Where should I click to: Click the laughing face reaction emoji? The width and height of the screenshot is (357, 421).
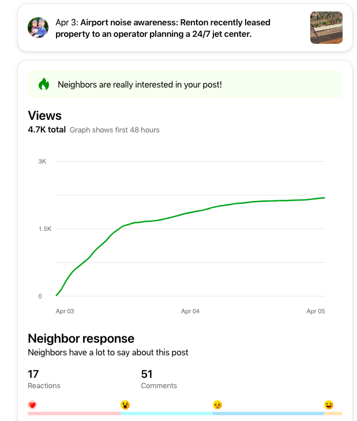point(329,405)
